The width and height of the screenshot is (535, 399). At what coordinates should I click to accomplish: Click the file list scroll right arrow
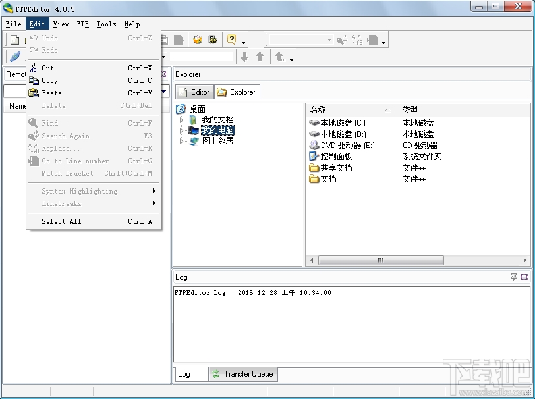point(524,260)
